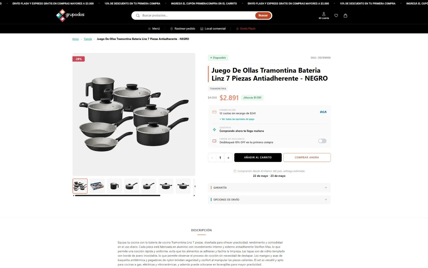Select the boxed set thumbnail image
428x268 pixels.
point(97,186)
